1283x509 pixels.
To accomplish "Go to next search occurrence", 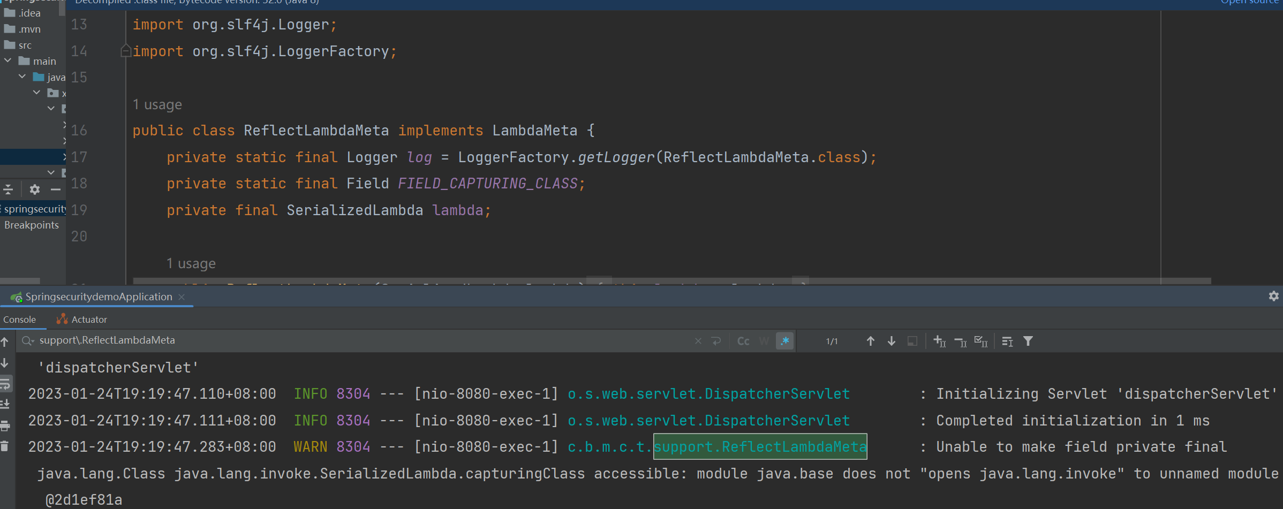I will (892, 341).
